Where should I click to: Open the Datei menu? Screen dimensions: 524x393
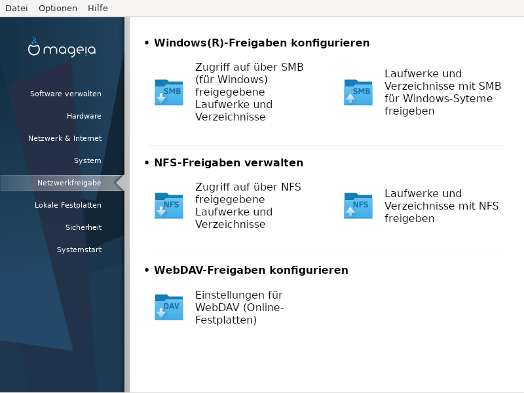tap(16, 8)
